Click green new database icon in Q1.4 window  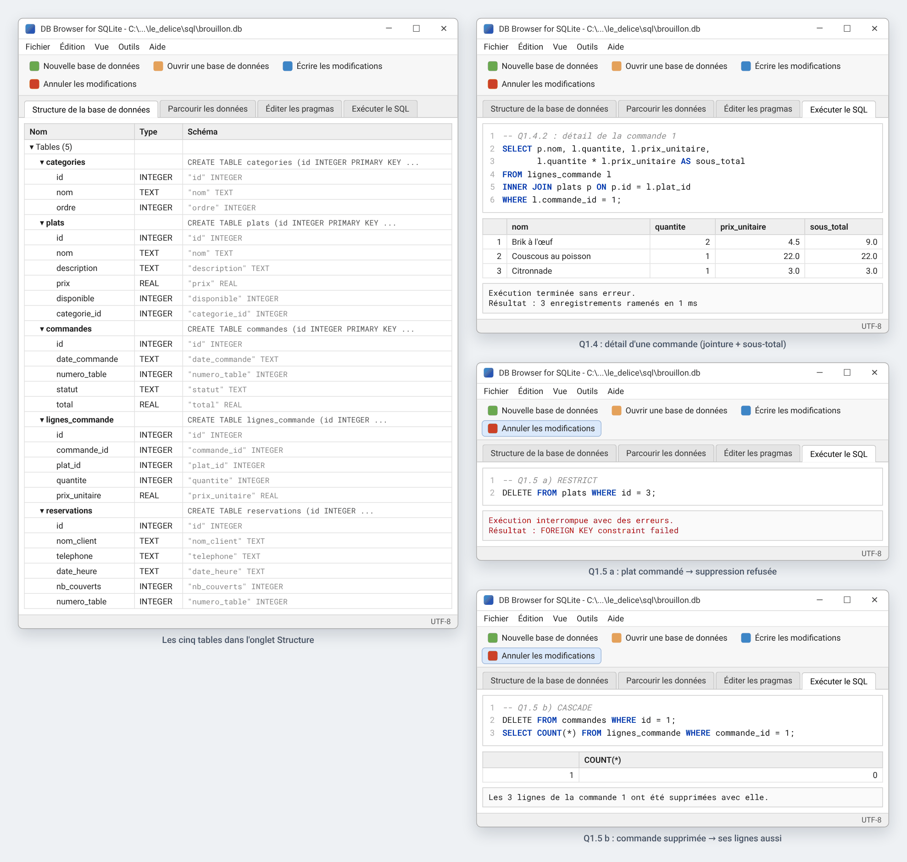point(493,66)
